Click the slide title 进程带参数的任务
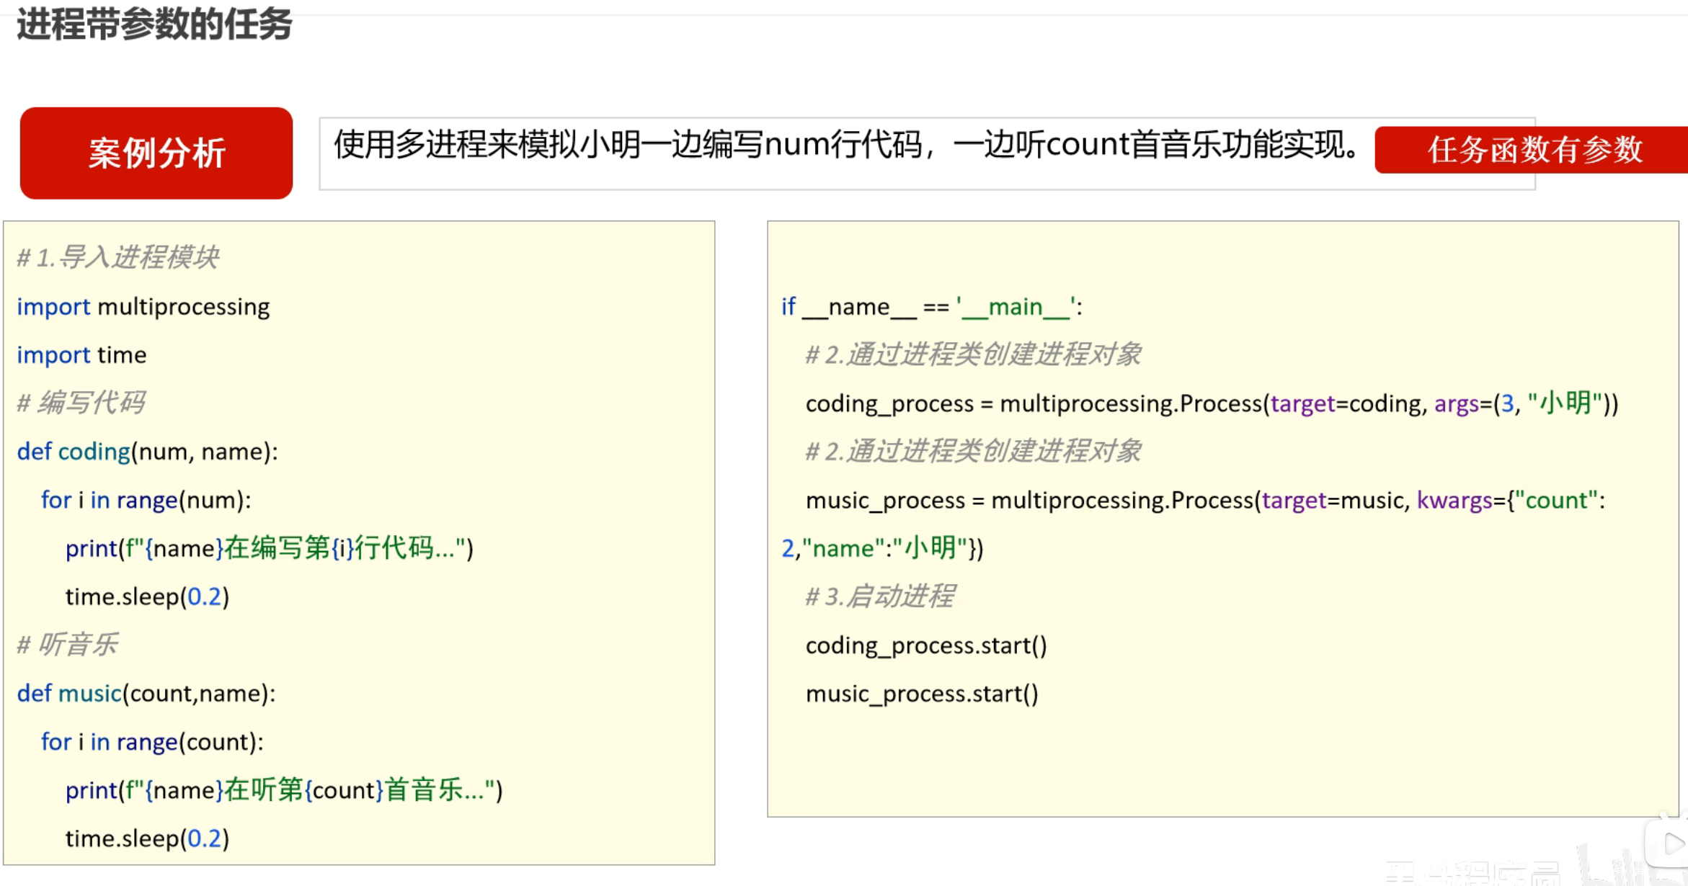The width and height of the screenshot is (1688, 886). pos(154,24)
